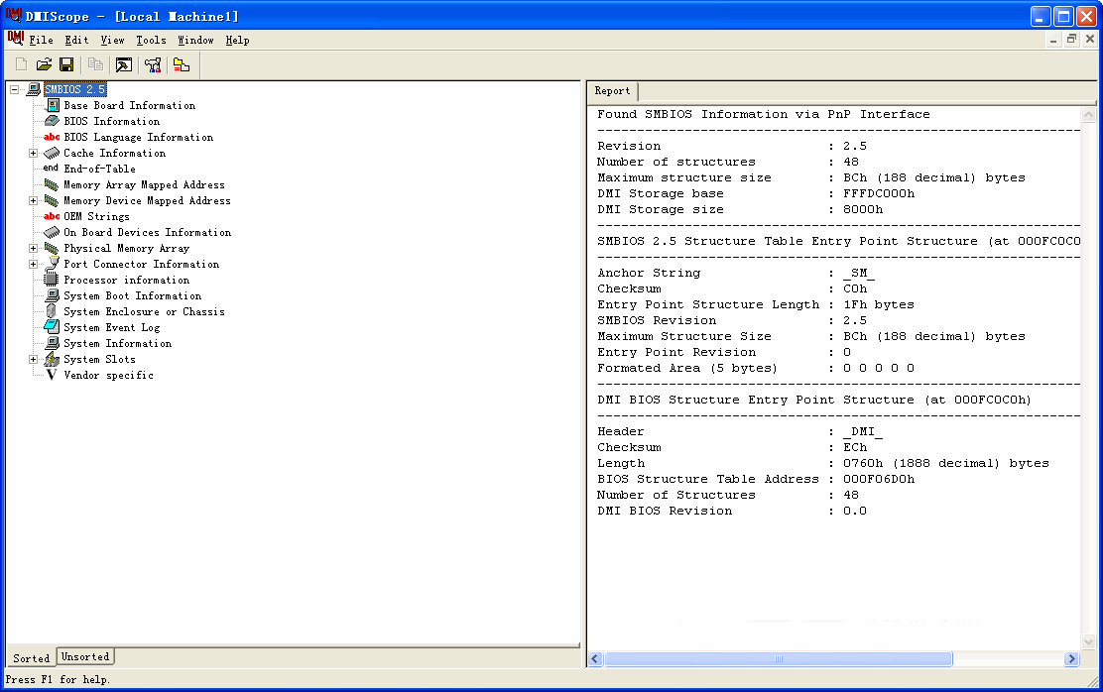Open the Tools menu
Screen dimensions: 1103x692
coord(151,41)
